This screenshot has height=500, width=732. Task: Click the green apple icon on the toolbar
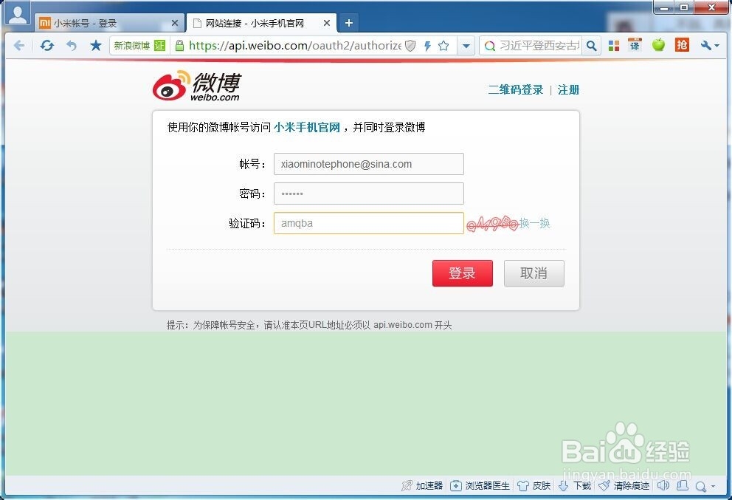tap(658, 45)
